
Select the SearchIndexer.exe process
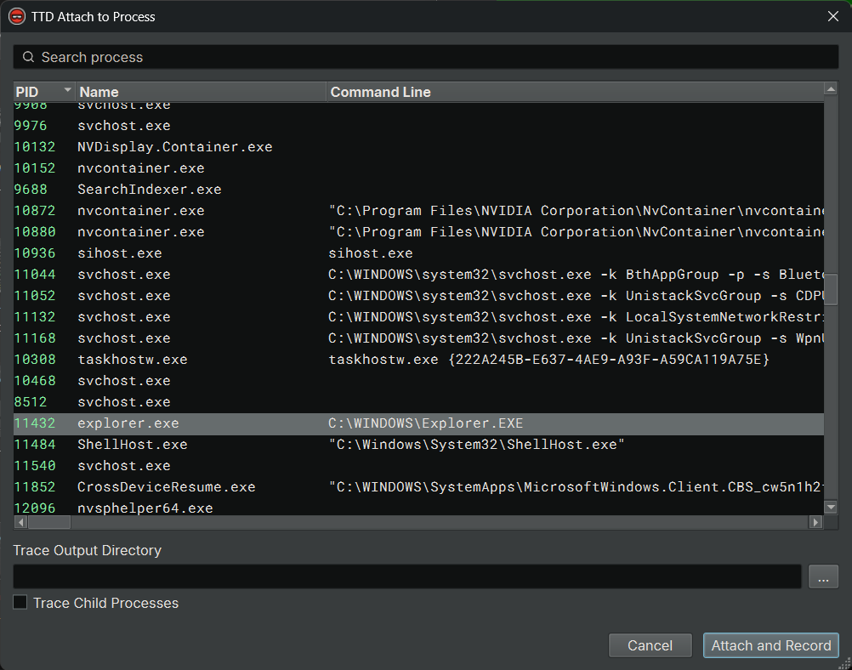pyautogui.click(x=150, y=190)
